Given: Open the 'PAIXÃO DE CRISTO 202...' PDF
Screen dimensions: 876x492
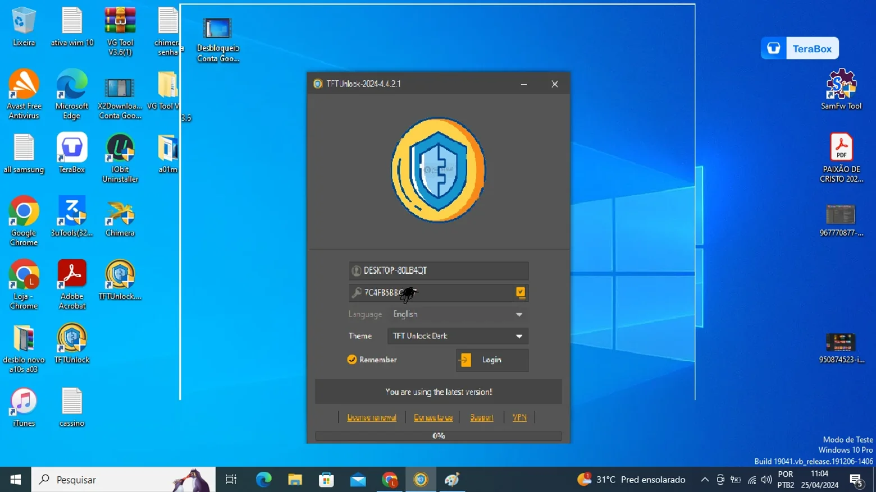Looking at the screenshot, I should pos(841,158).
